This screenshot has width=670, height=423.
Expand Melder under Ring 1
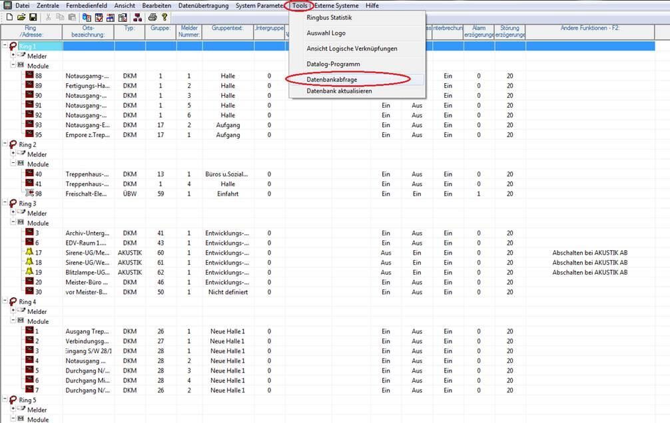pos(13,55)
